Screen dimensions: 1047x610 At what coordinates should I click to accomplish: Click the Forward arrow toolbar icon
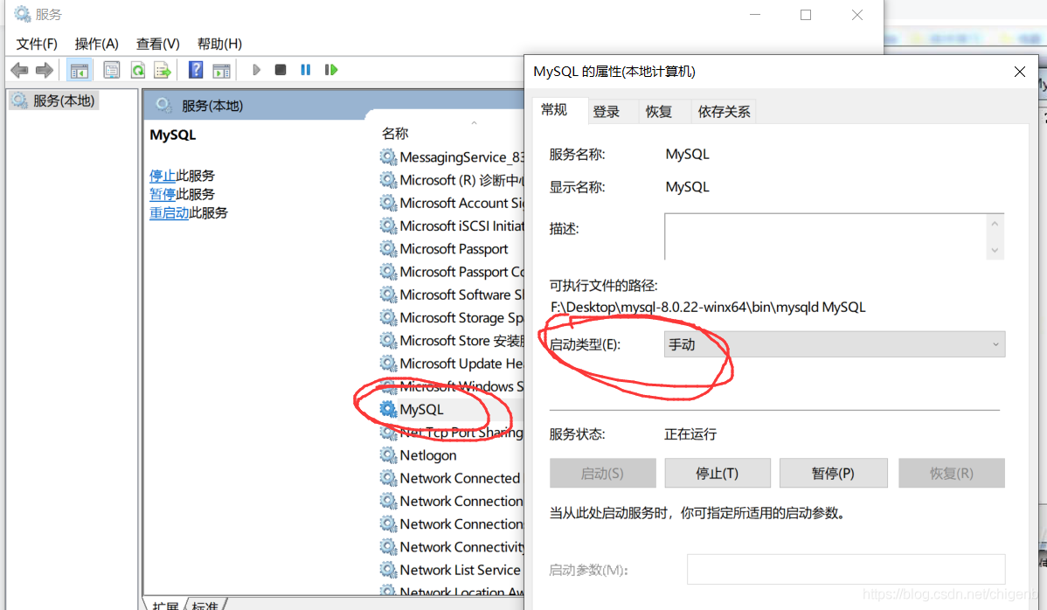click(x=44, y=69)
